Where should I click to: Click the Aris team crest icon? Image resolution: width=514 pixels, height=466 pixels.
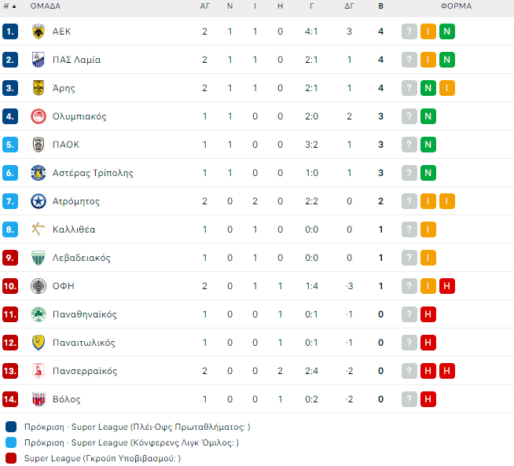[38, 88]
